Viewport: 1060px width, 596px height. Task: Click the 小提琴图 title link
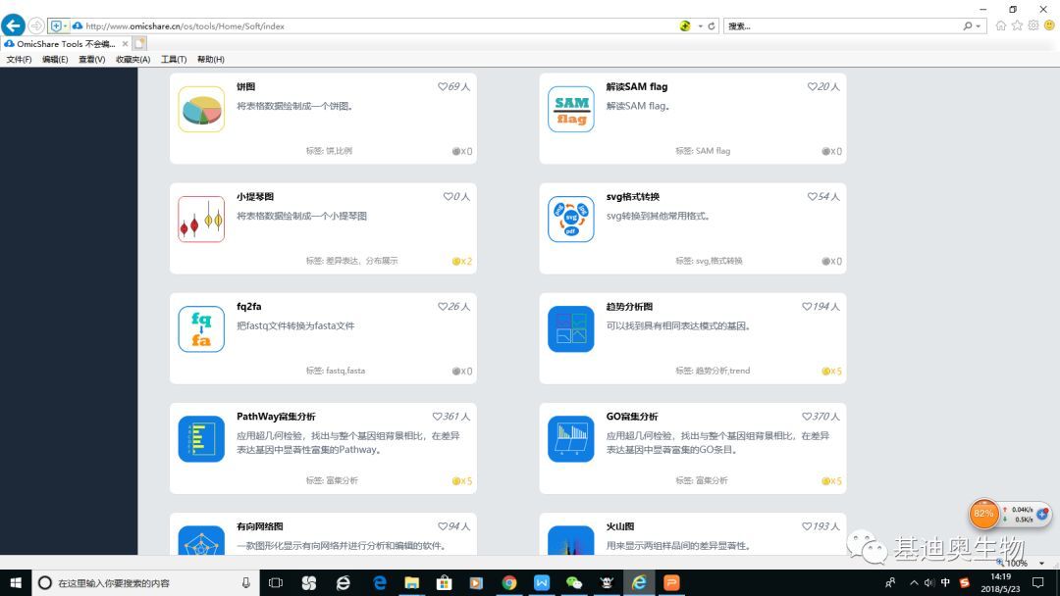255,196
